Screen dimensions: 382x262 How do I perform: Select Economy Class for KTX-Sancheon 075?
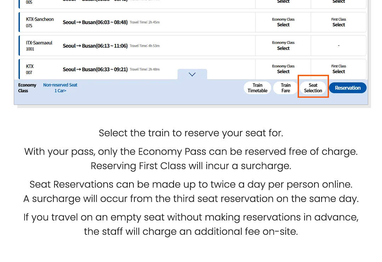click(283, 25)
